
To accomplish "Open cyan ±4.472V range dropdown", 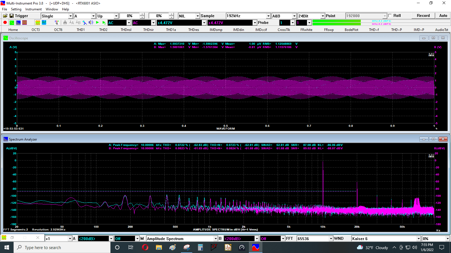I will click(x=204, y=23).
